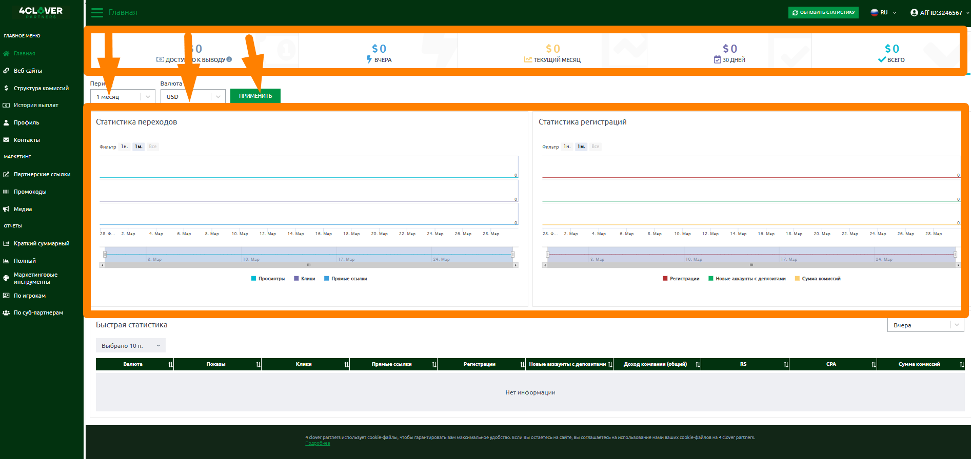The width and height of the screenshot is (971, 459).
Task: Sort the Сумма комиссий table column
Action: [x=962, y=365]
